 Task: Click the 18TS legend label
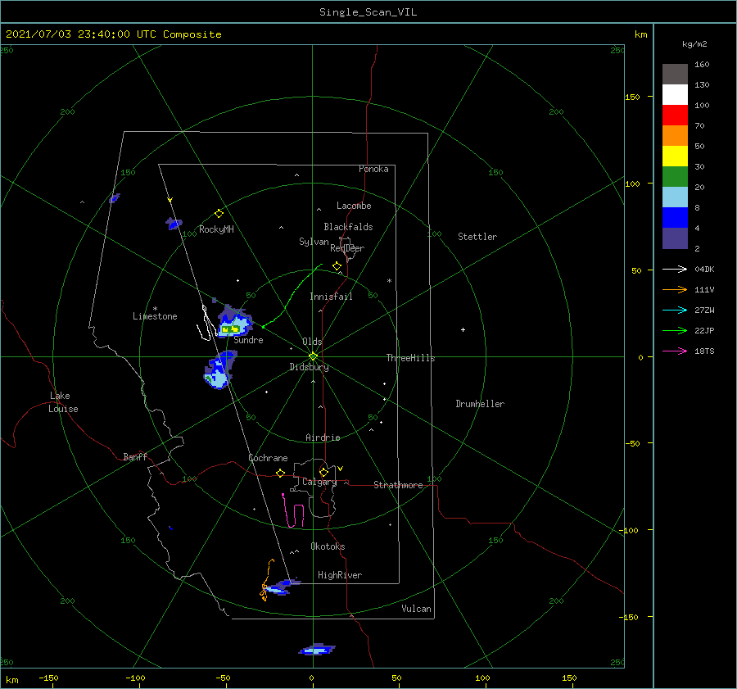coord(704,351)
